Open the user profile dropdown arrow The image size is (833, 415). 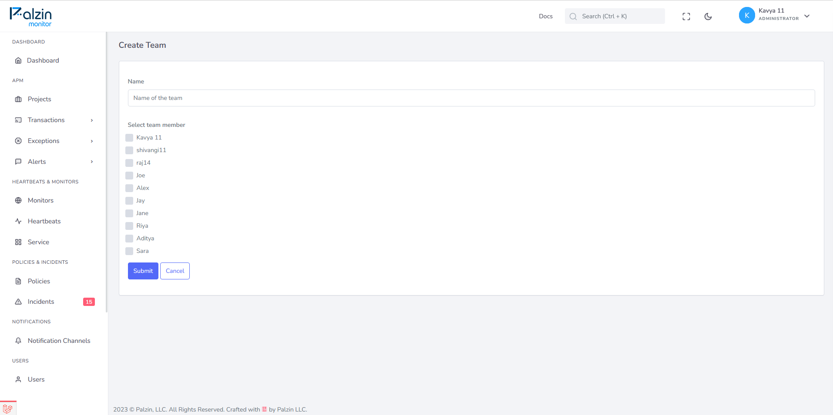807,16
